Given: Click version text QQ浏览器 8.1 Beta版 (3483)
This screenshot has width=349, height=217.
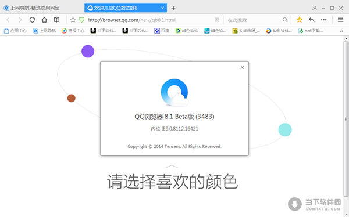Looking at the screenshot, I should (x=174, y=117).
